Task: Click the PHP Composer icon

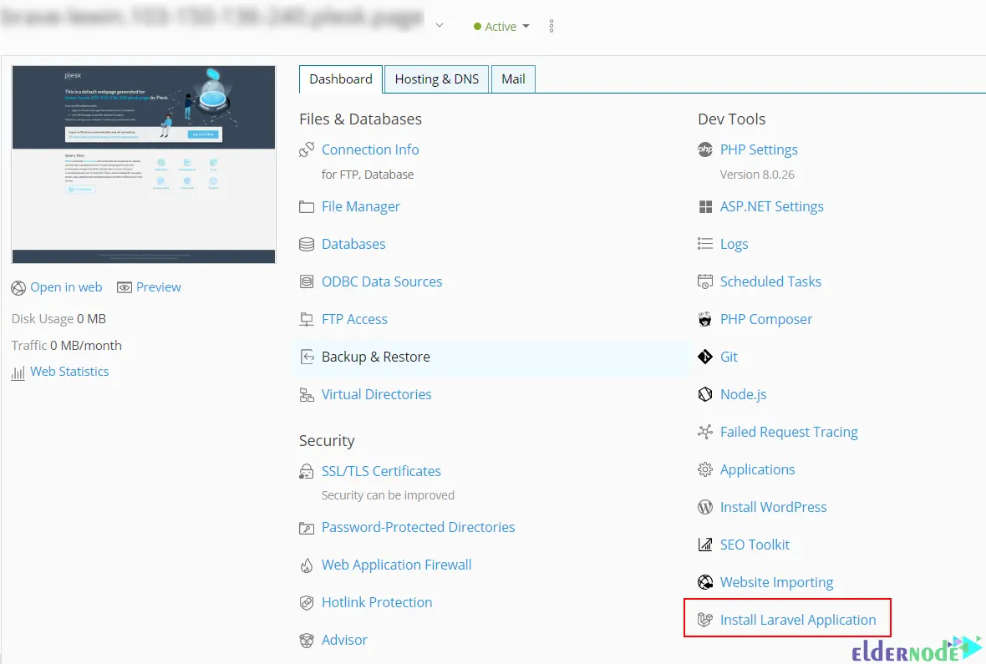Action: click(705, 319)
